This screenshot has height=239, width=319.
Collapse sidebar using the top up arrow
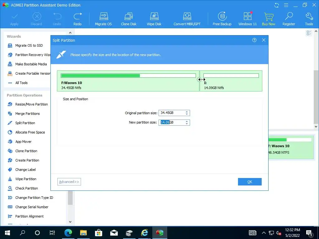tap(70, 33)
